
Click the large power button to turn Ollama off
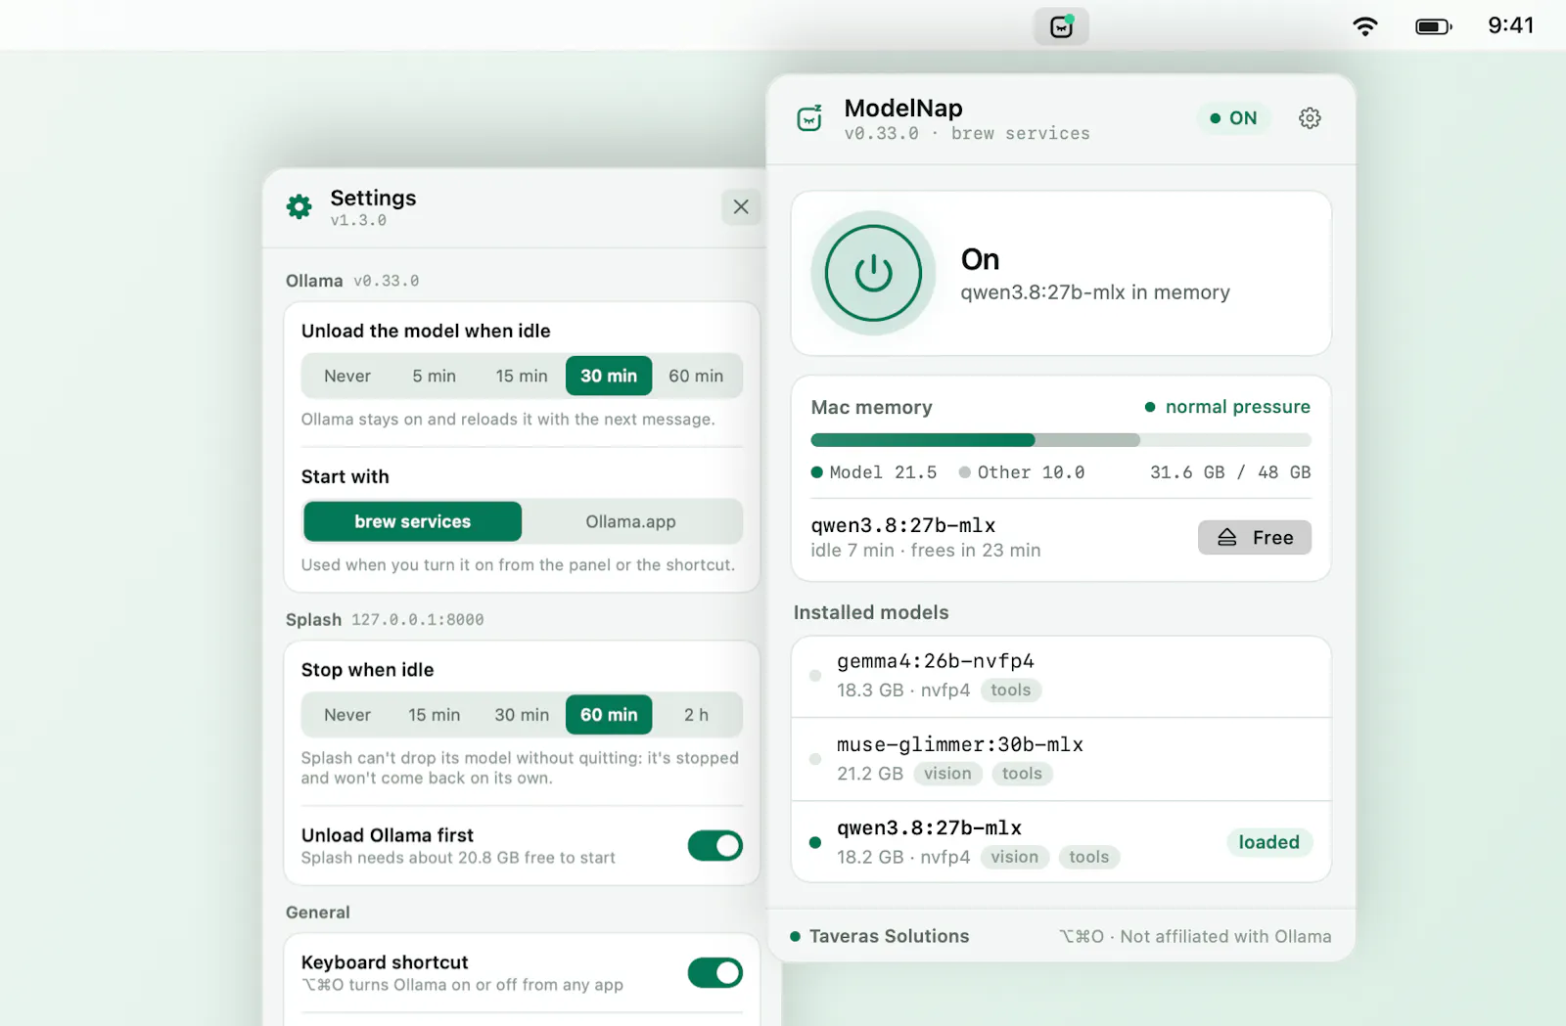click(873, 273)
